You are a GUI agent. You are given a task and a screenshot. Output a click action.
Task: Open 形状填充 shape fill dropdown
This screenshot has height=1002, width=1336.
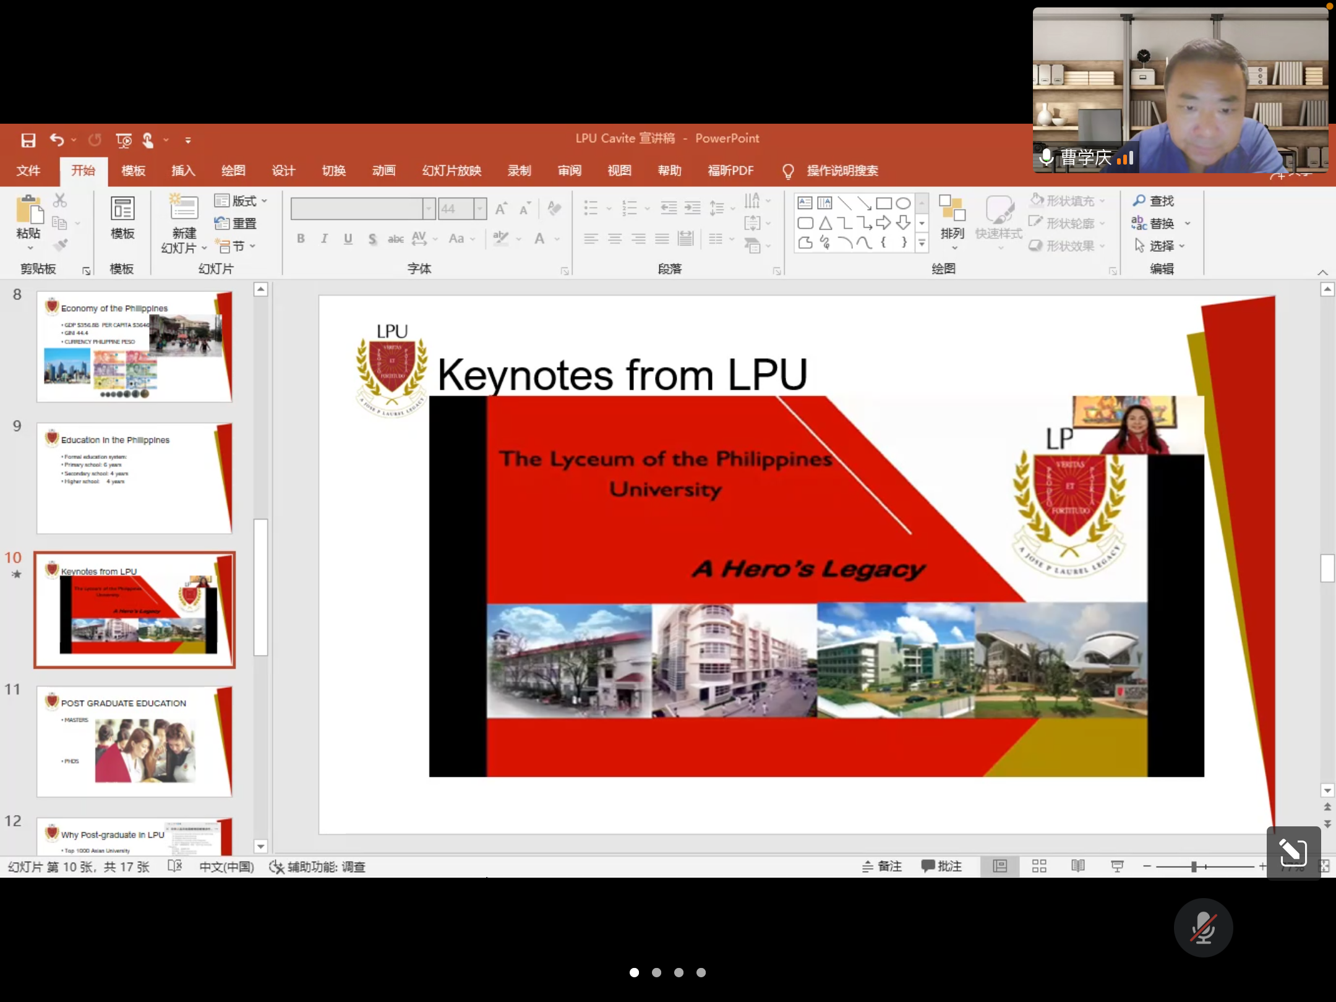coord(1068,201)
